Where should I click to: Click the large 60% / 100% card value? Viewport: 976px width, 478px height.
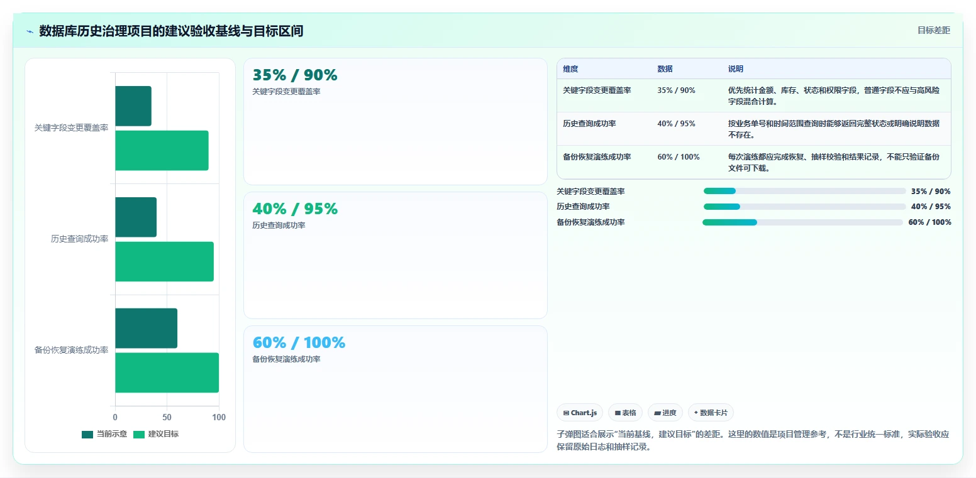point(299,343)
